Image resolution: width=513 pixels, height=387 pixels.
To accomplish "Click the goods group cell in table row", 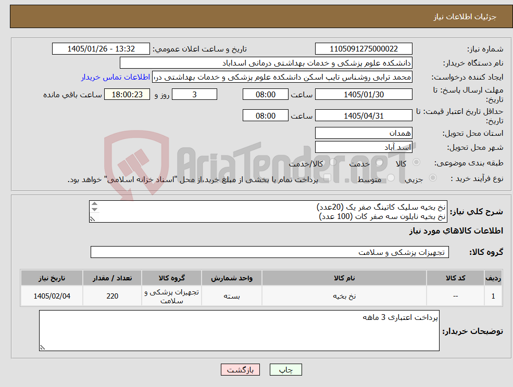I will tap(172, 296).
